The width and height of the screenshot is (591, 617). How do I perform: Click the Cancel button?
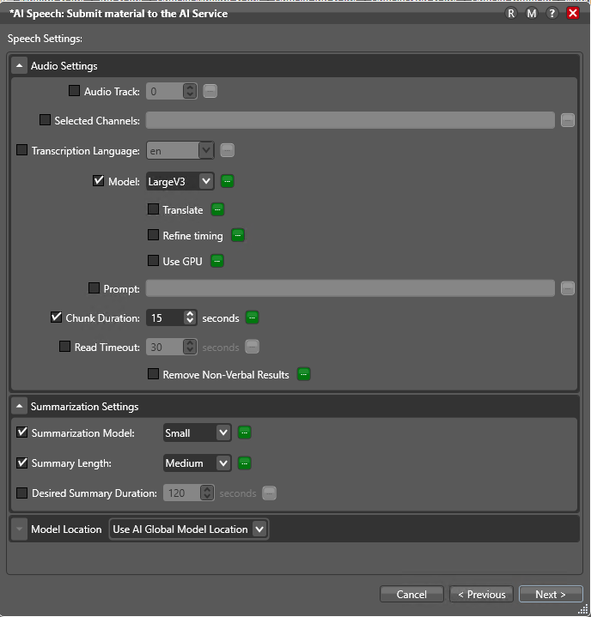coord(411,594)
